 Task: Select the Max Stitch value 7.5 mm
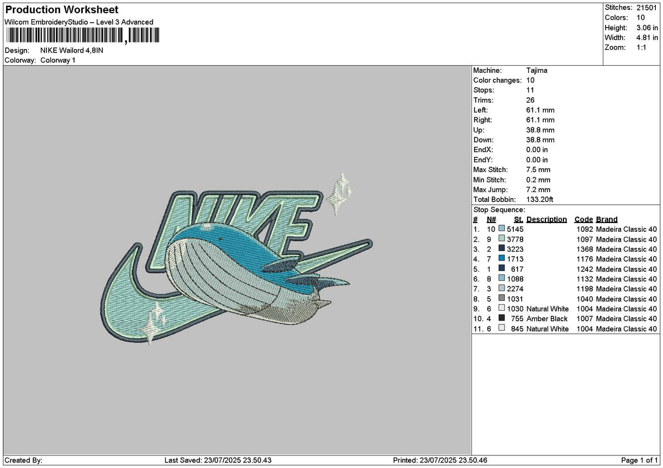click(x=539, y=170)
